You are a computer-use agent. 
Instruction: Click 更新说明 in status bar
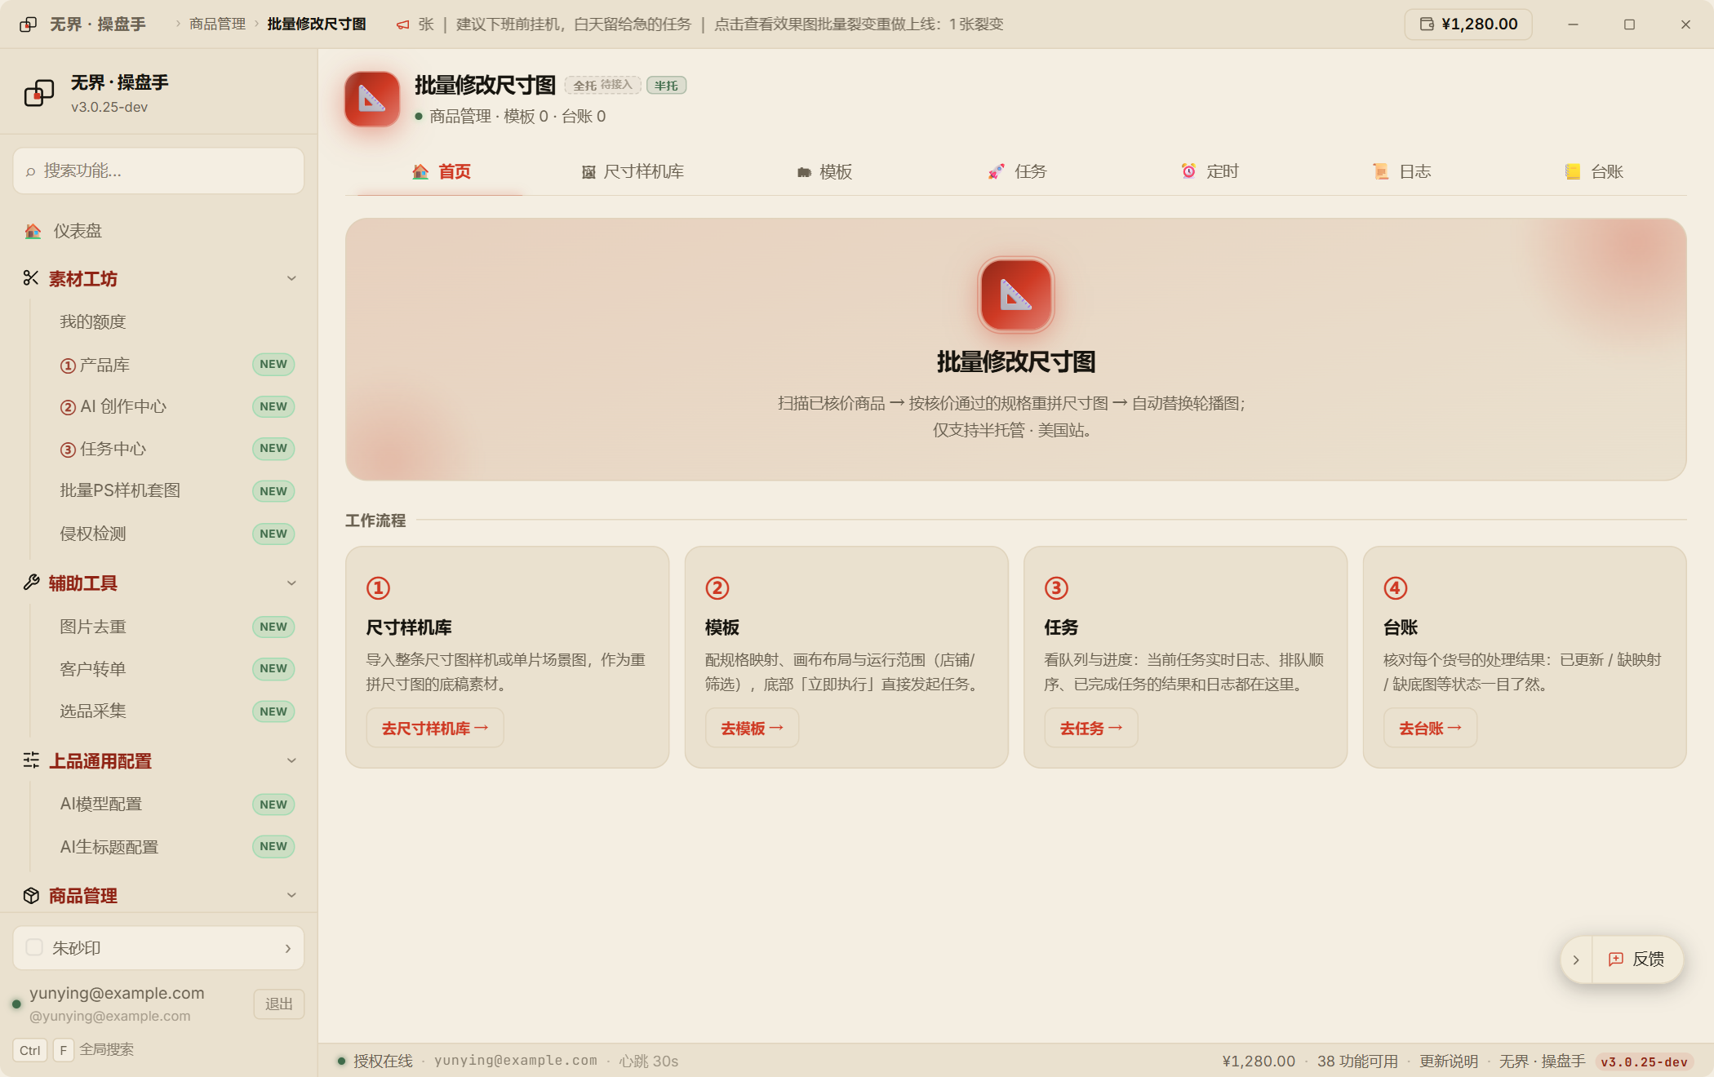click(1449, 1061)
